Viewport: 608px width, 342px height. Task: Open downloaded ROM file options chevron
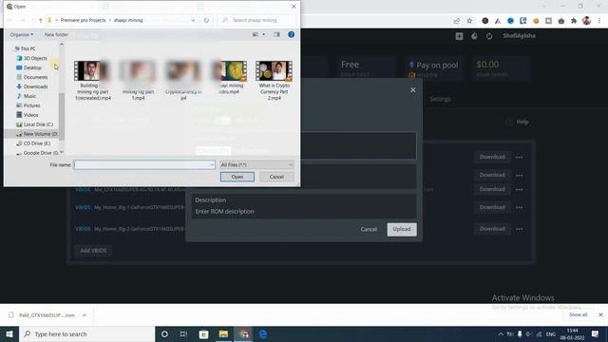click(x=85, y=315)
